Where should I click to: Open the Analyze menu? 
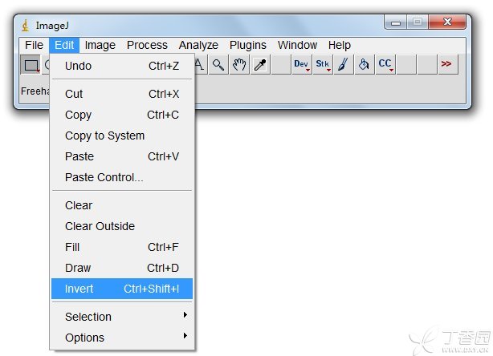(x=198, y=45)
